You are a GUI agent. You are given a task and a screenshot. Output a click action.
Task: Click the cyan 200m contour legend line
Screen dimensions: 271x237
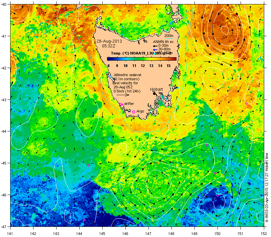click(x=169, y=38)
